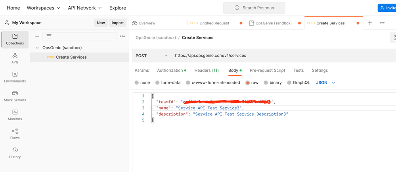Select the x-www-form-urlencoded body type

pos(188,82)
